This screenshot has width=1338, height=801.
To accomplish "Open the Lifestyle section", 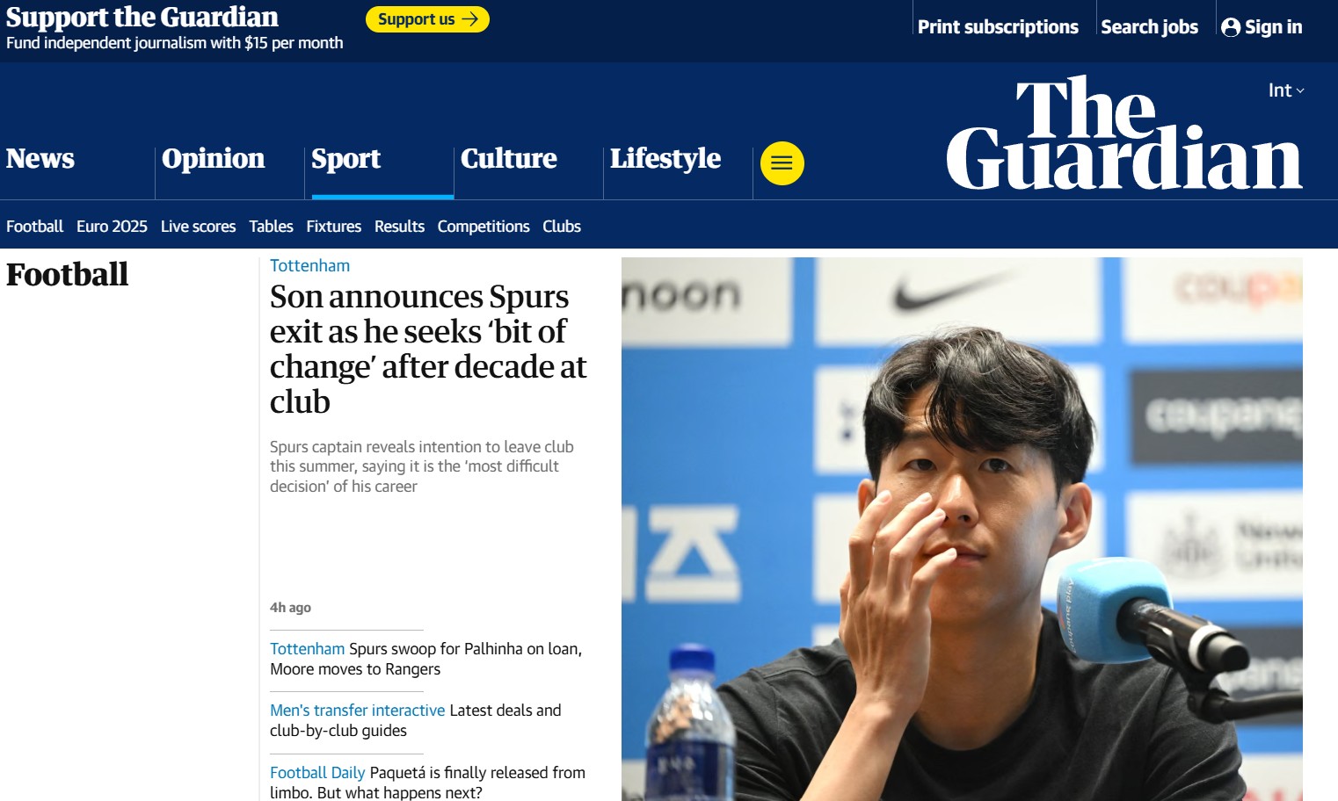I will (x=665, y=159).
